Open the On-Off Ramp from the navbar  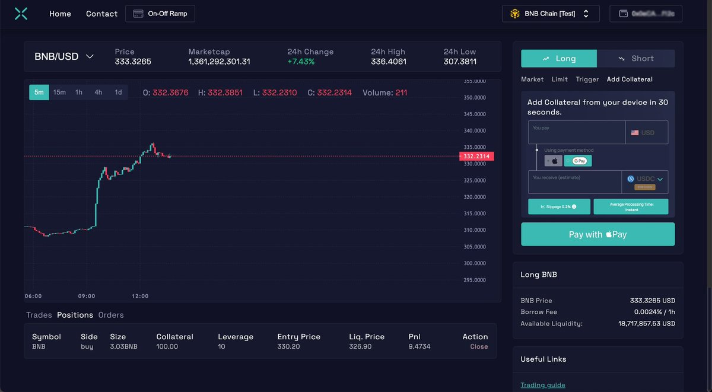pos(160,13)
